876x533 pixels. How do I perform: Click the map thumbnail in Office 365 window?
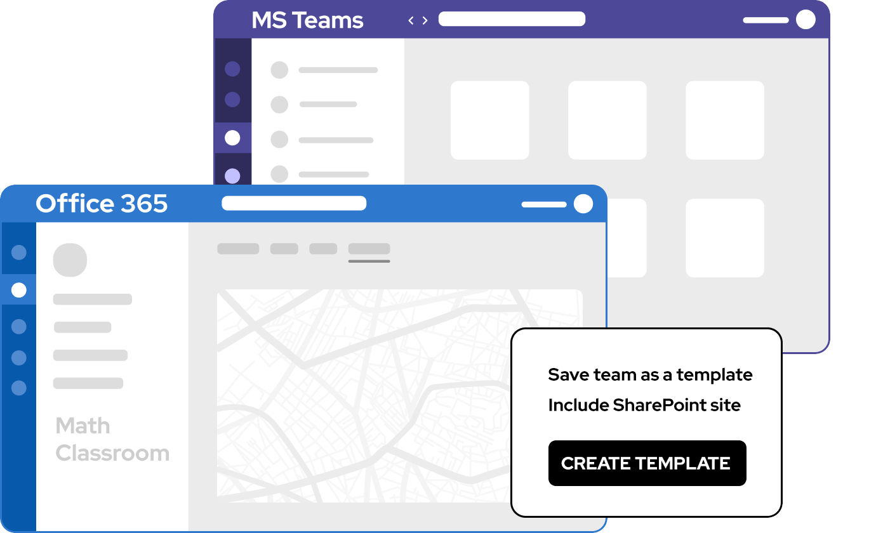400,396
